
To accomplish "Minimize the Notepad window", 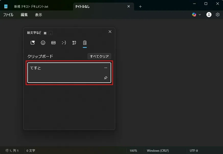I will pyautogui.click(x=194, y=4).
